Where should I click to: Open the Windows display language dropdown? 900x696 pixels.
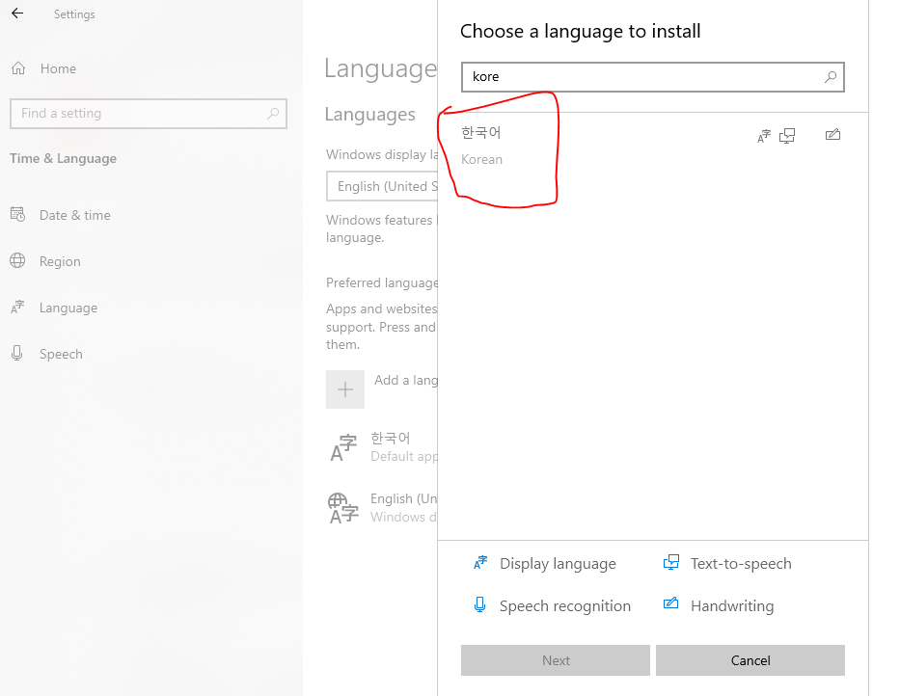point(382,186)
